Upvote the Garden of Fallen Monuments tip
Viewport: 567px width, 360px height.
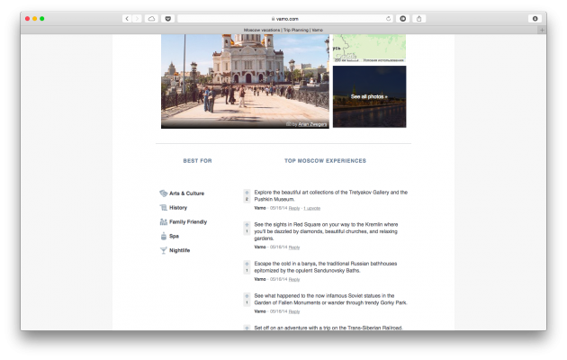pyautogui.click(x=247, y=295)
